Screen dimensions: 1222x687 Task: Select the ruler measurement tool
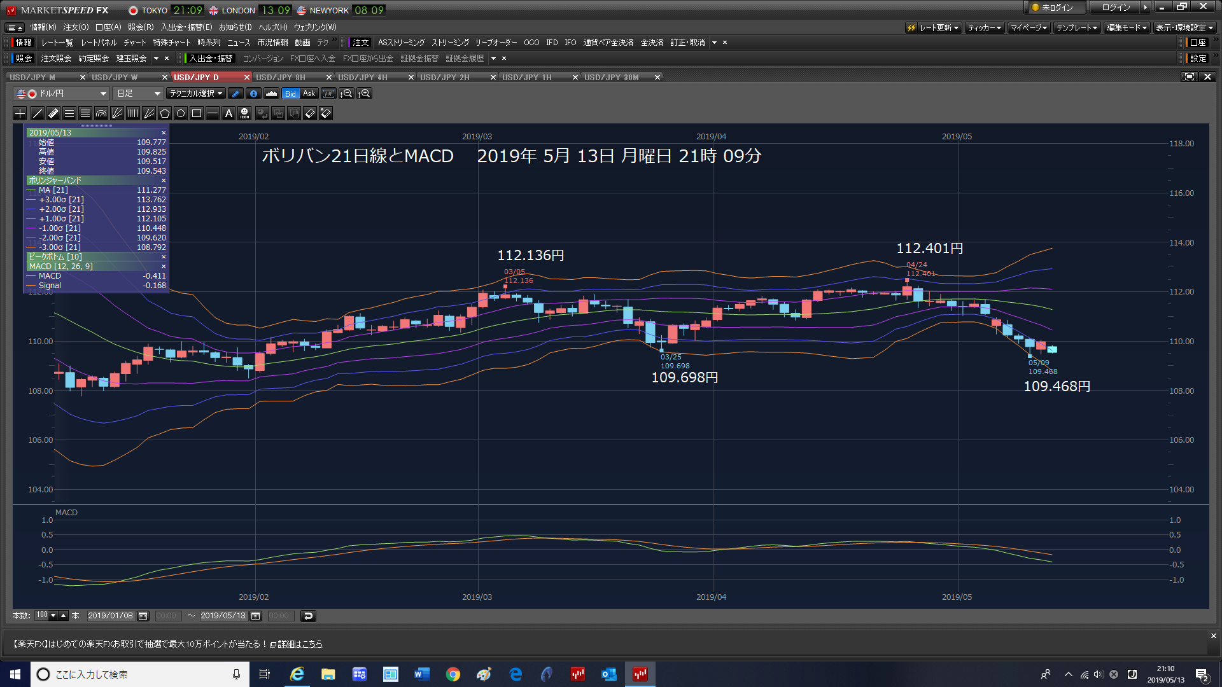53,114
